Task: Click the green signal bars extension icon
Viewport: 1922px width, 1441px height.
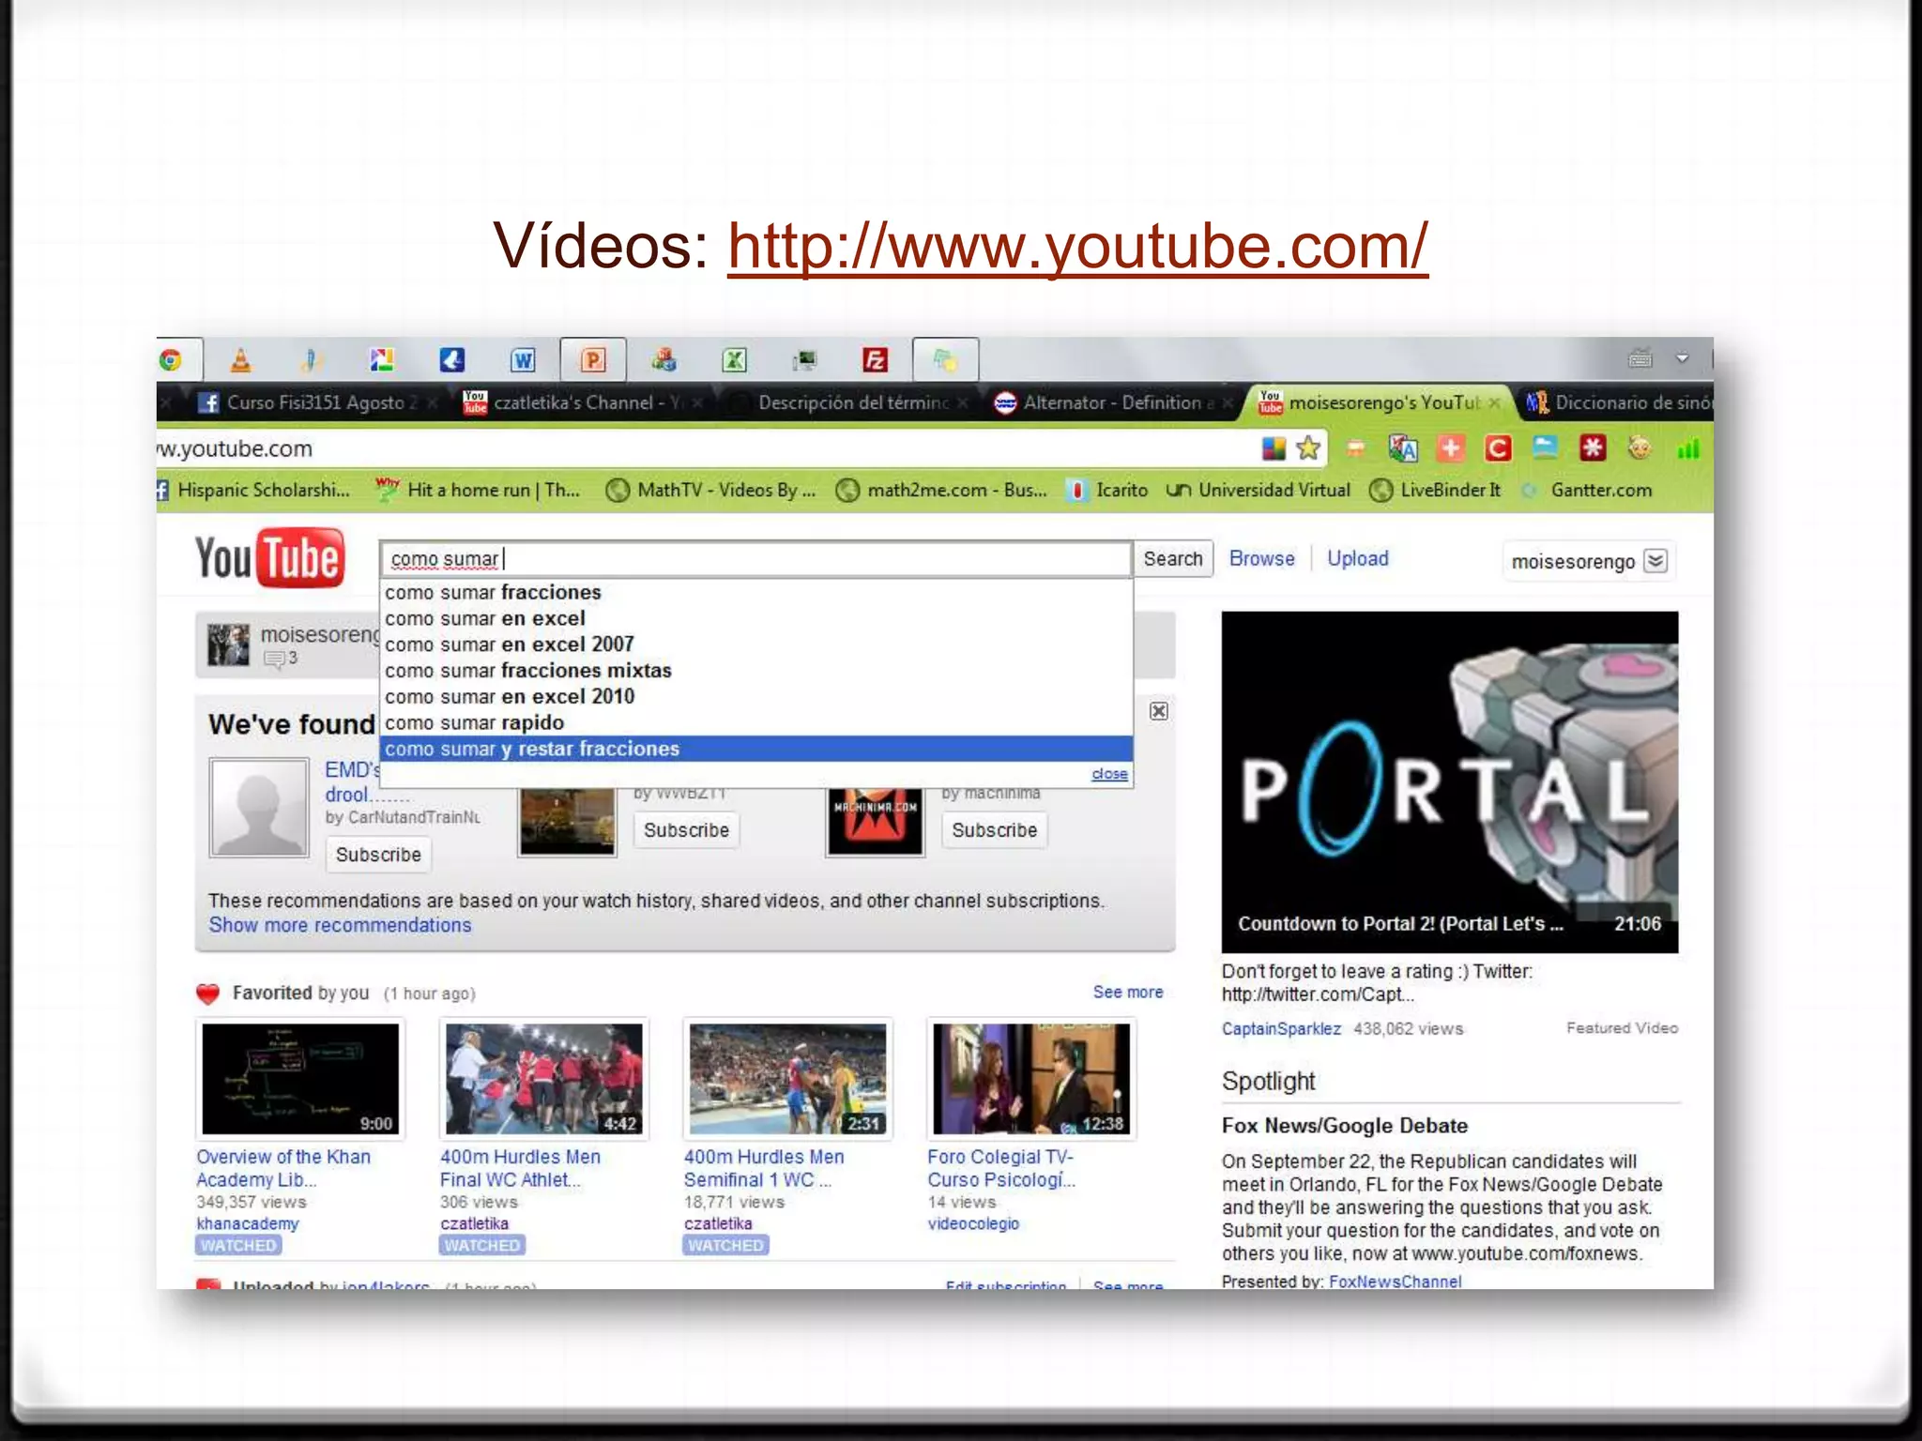Action: tap(1688, 448)
